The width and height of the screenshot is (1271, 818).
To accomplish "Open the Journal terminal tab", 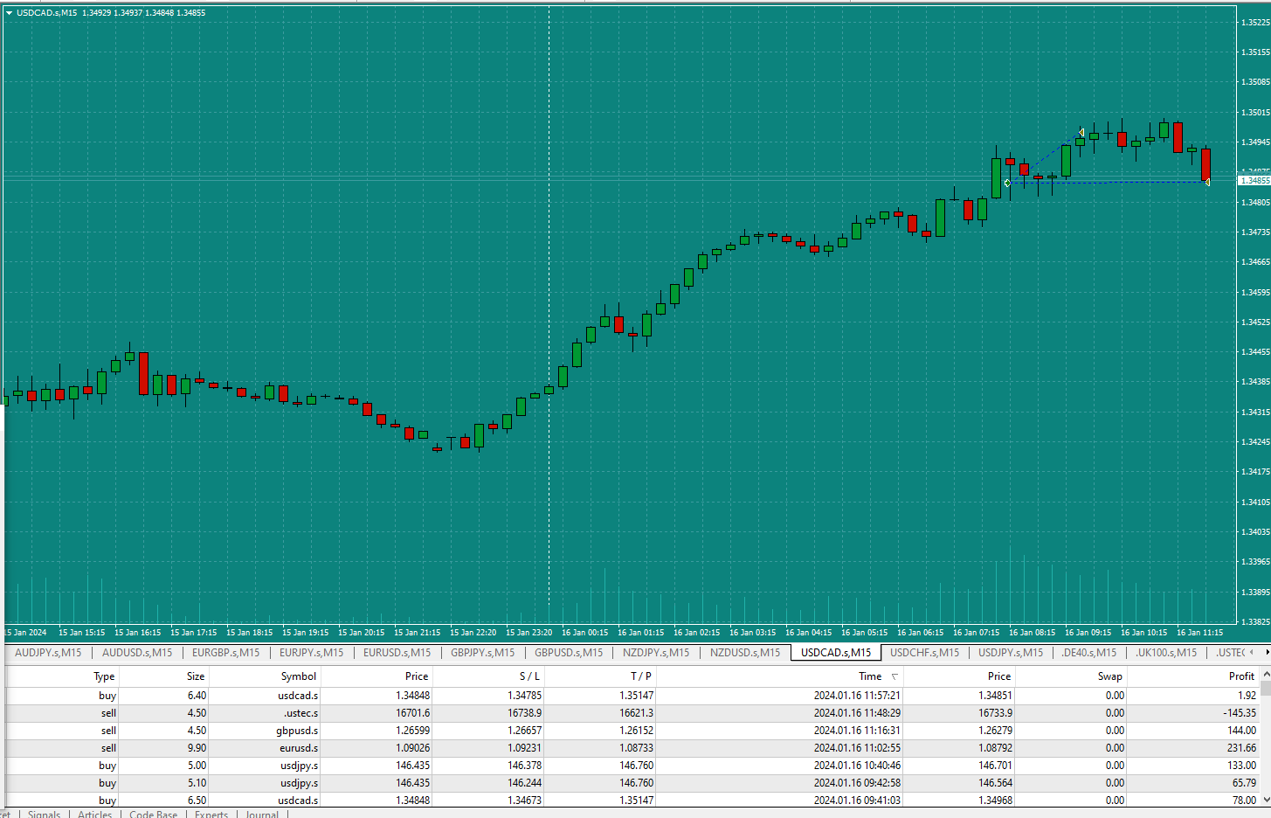I will (262, 814).
